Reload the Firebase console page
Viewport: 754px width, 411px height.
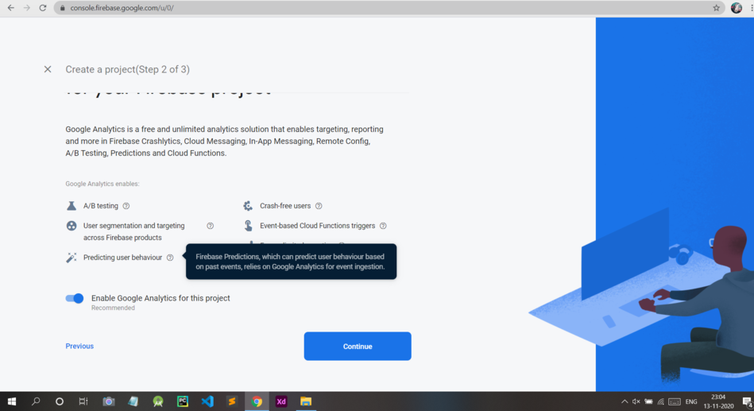(43, 8)
